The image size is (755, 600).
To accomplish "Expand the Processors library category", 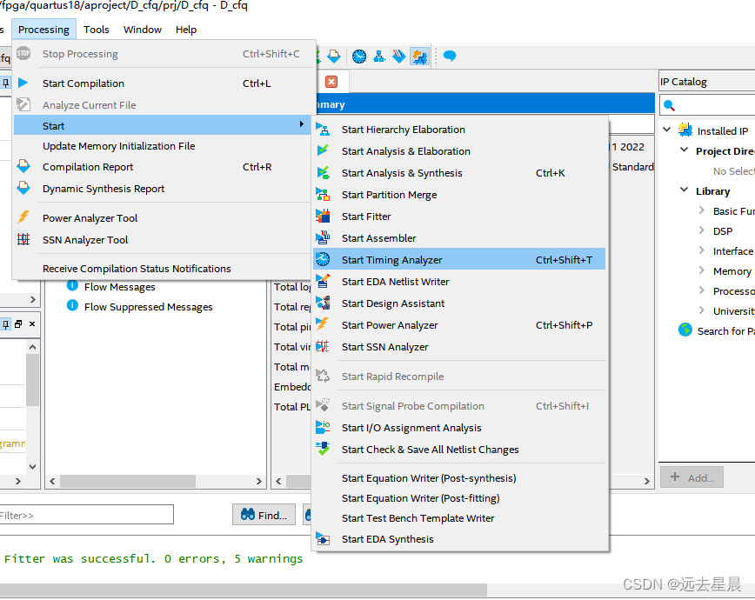I will click(702, 290).
